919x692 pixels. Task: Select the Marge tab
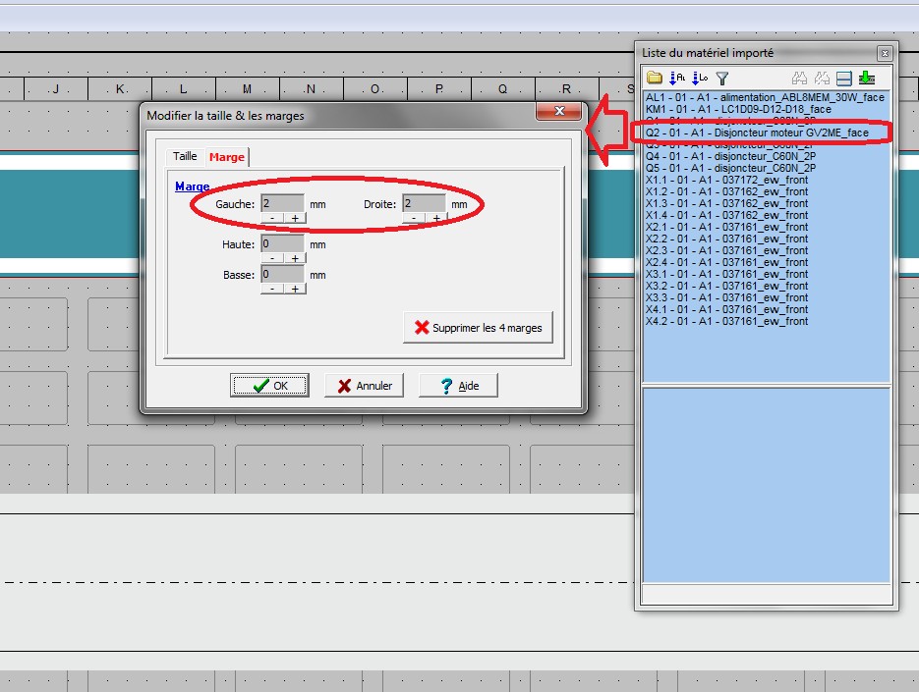pos(227,157)
